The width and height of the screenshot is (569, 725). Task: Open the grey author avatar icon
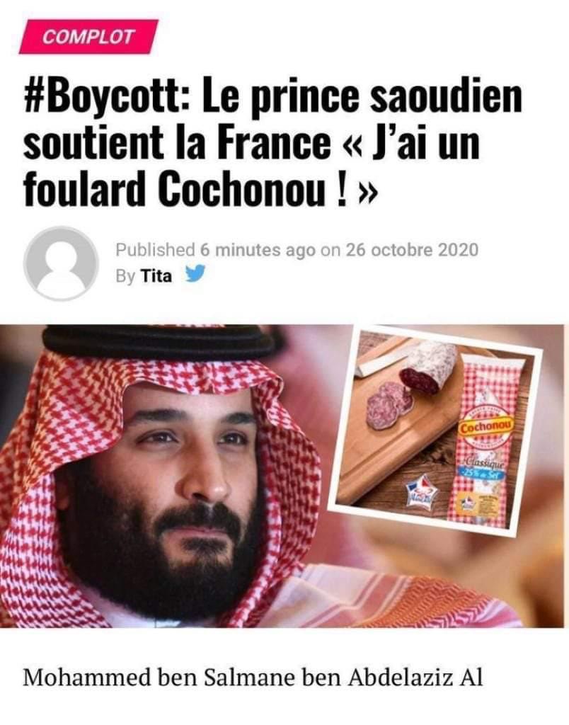(61, 263)
